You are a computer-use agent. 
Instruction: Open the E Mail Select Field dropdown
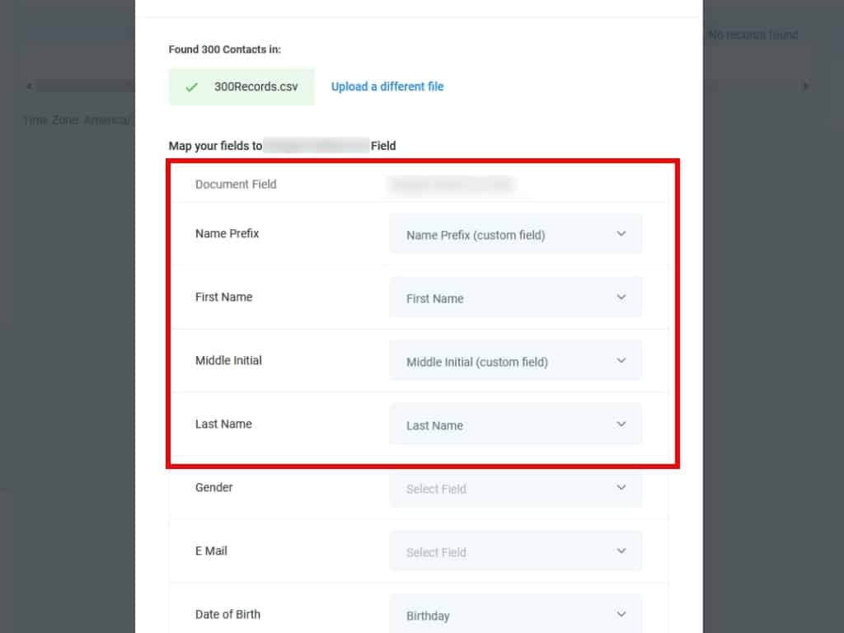[x=514, y=552]
